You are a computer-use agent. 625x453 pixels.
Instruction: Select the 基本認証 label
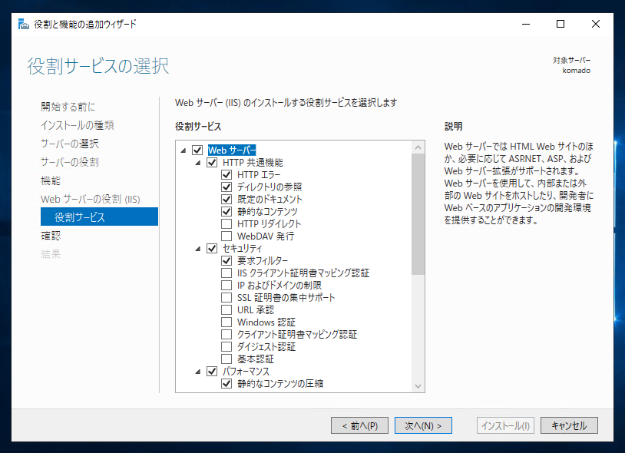(256, 359)
